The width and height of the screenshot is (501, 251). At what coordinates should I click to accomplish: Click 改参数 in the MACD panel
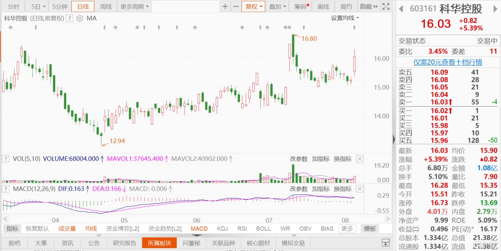coord(299,189)
